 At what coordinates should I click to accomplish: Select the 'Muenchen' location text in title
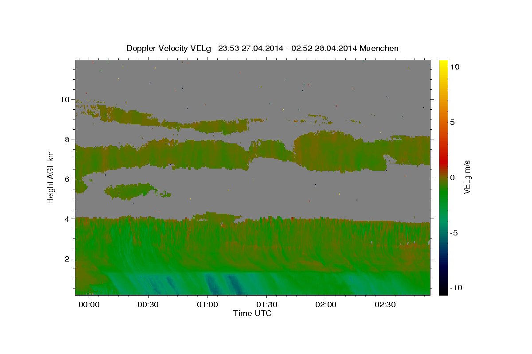(379, 48)
